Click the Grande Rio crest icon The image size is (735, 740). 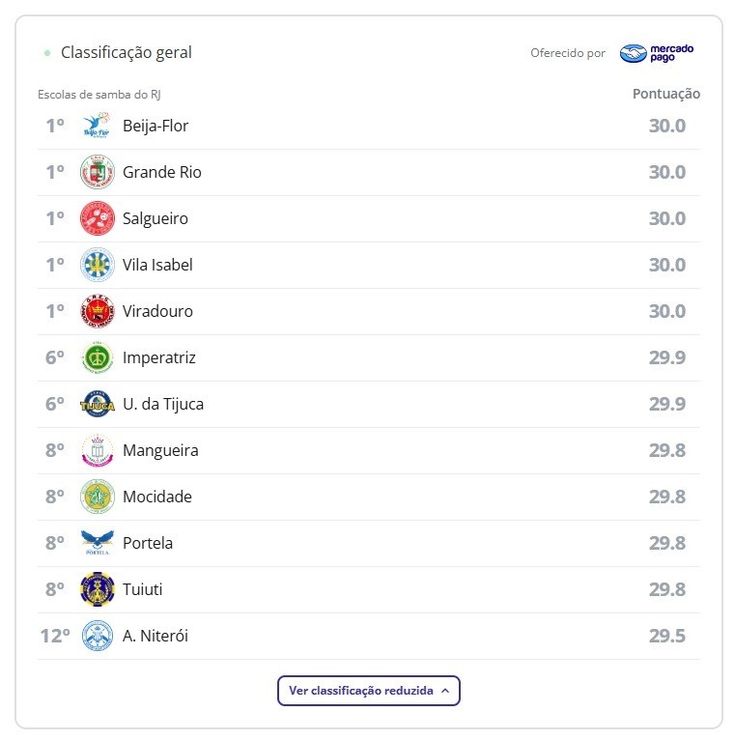coord(97,172)
